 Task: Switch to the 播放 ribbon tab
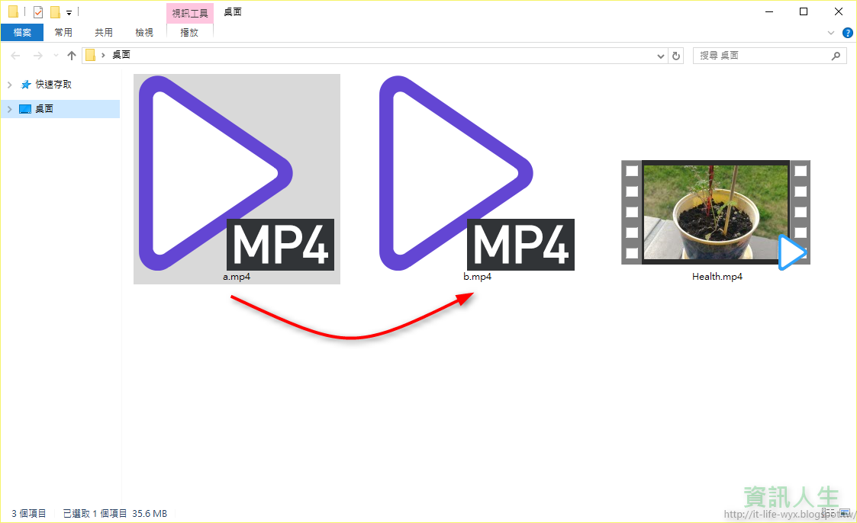point(189,33)
